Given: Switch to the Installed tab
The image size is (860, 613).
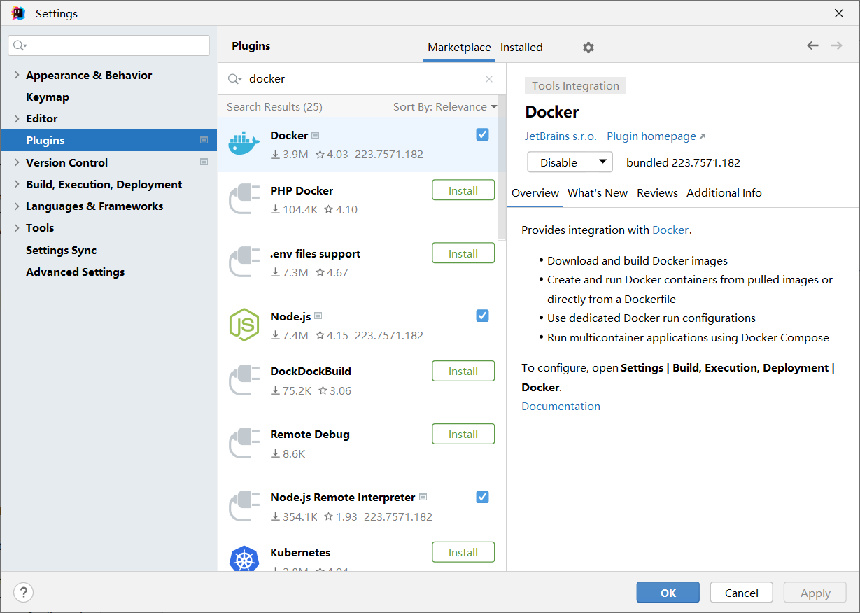Looking at the screenshot, I should 521,48.
